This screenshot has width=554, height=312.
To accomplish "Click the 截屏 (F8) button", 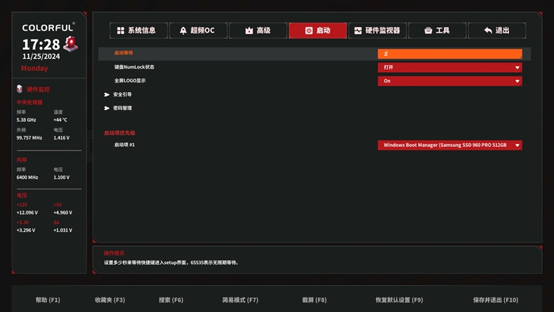I will click(x=314, y=300).
